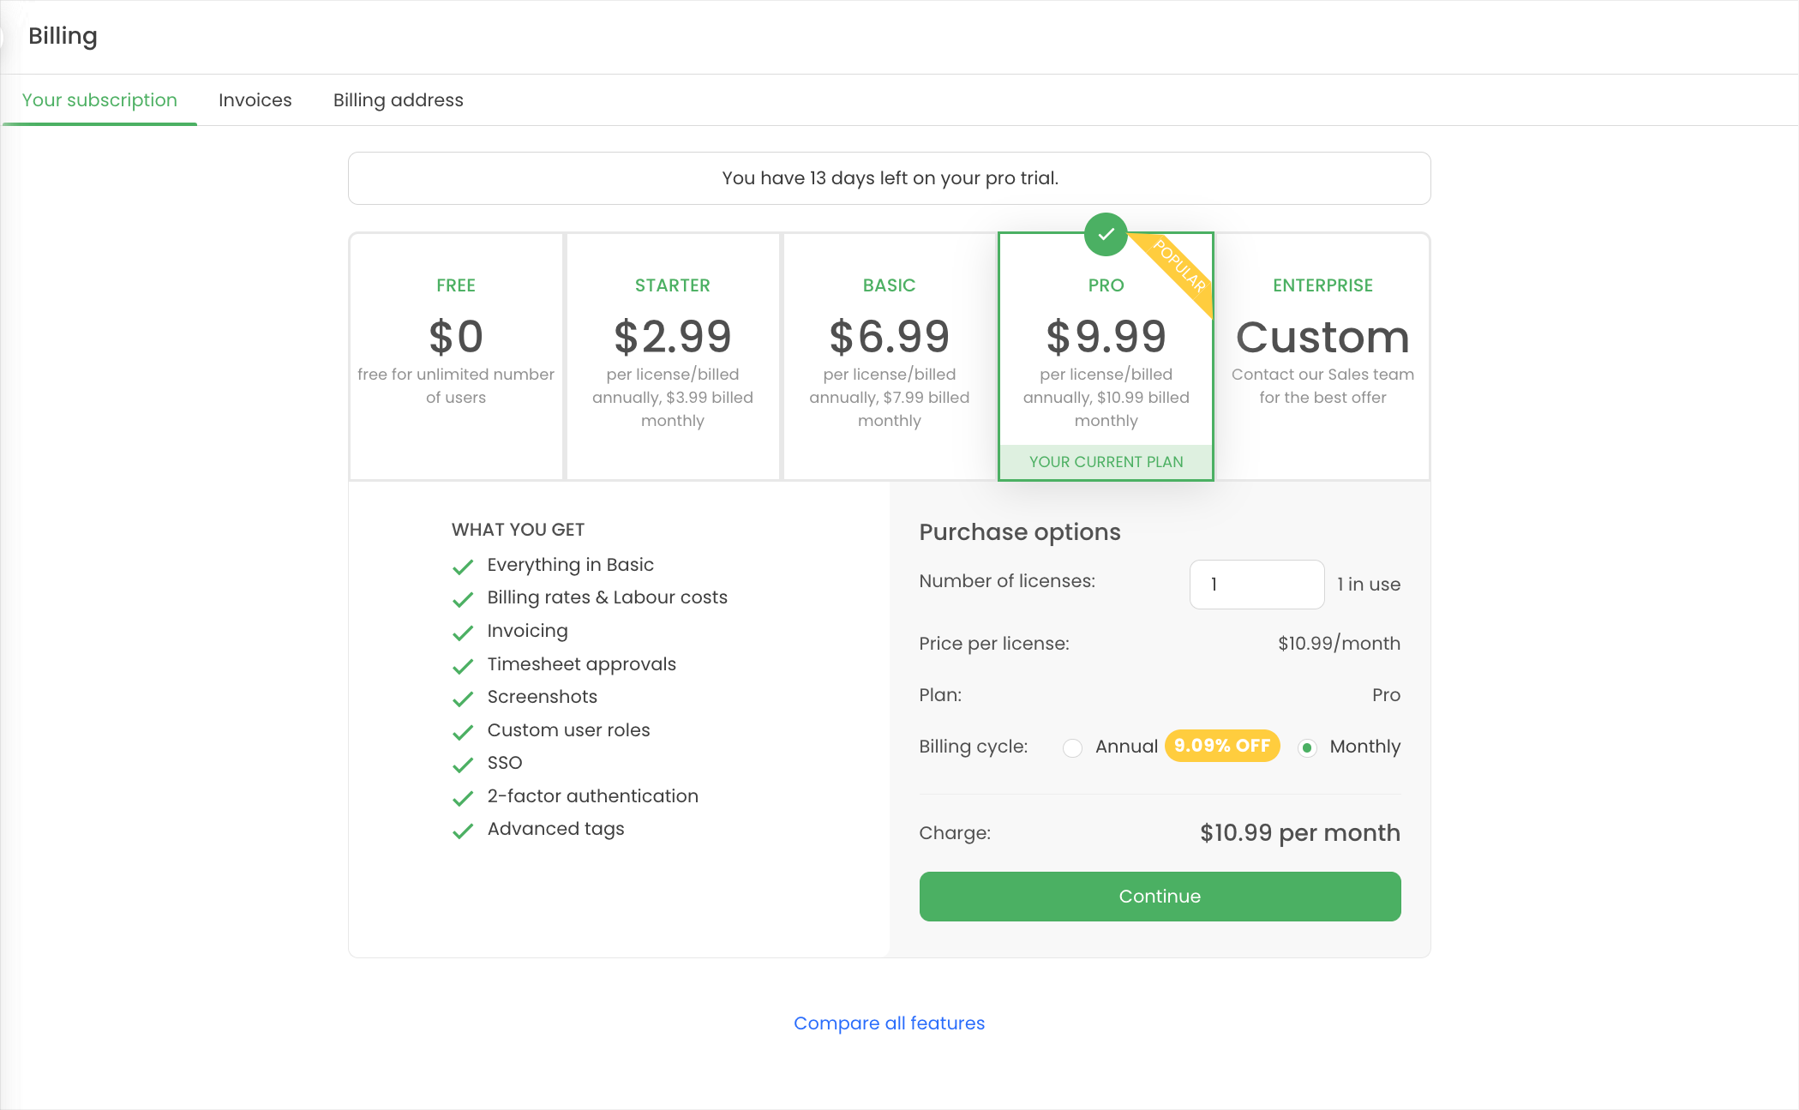This screenshot has width=1799, height=1110.
Task: Click the checkmark next to SSO
Action: (463, 765)
